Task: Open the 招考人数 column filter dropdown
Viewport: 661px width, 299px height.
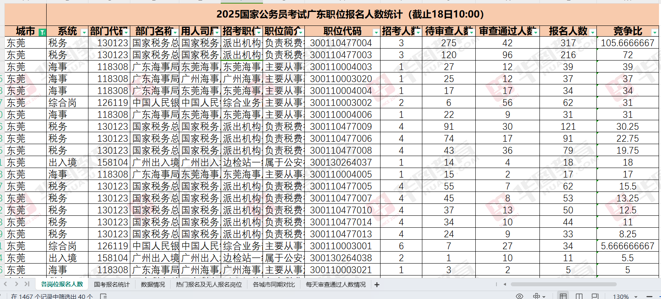Action: [418, 32]
